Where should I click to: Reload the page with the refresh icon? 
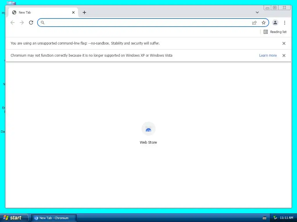point(31,23)
